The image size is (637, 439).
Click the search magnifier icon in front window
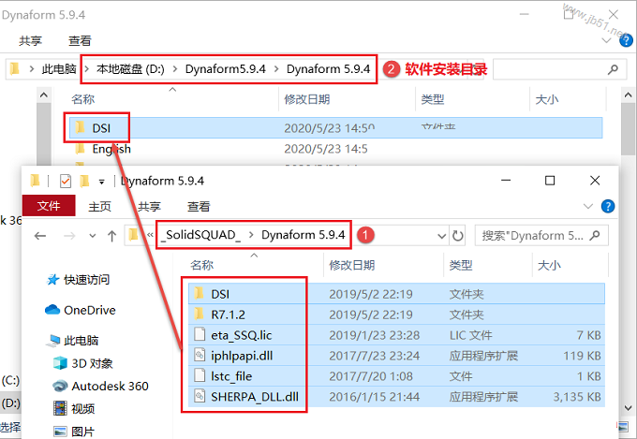tap(595, 235)
